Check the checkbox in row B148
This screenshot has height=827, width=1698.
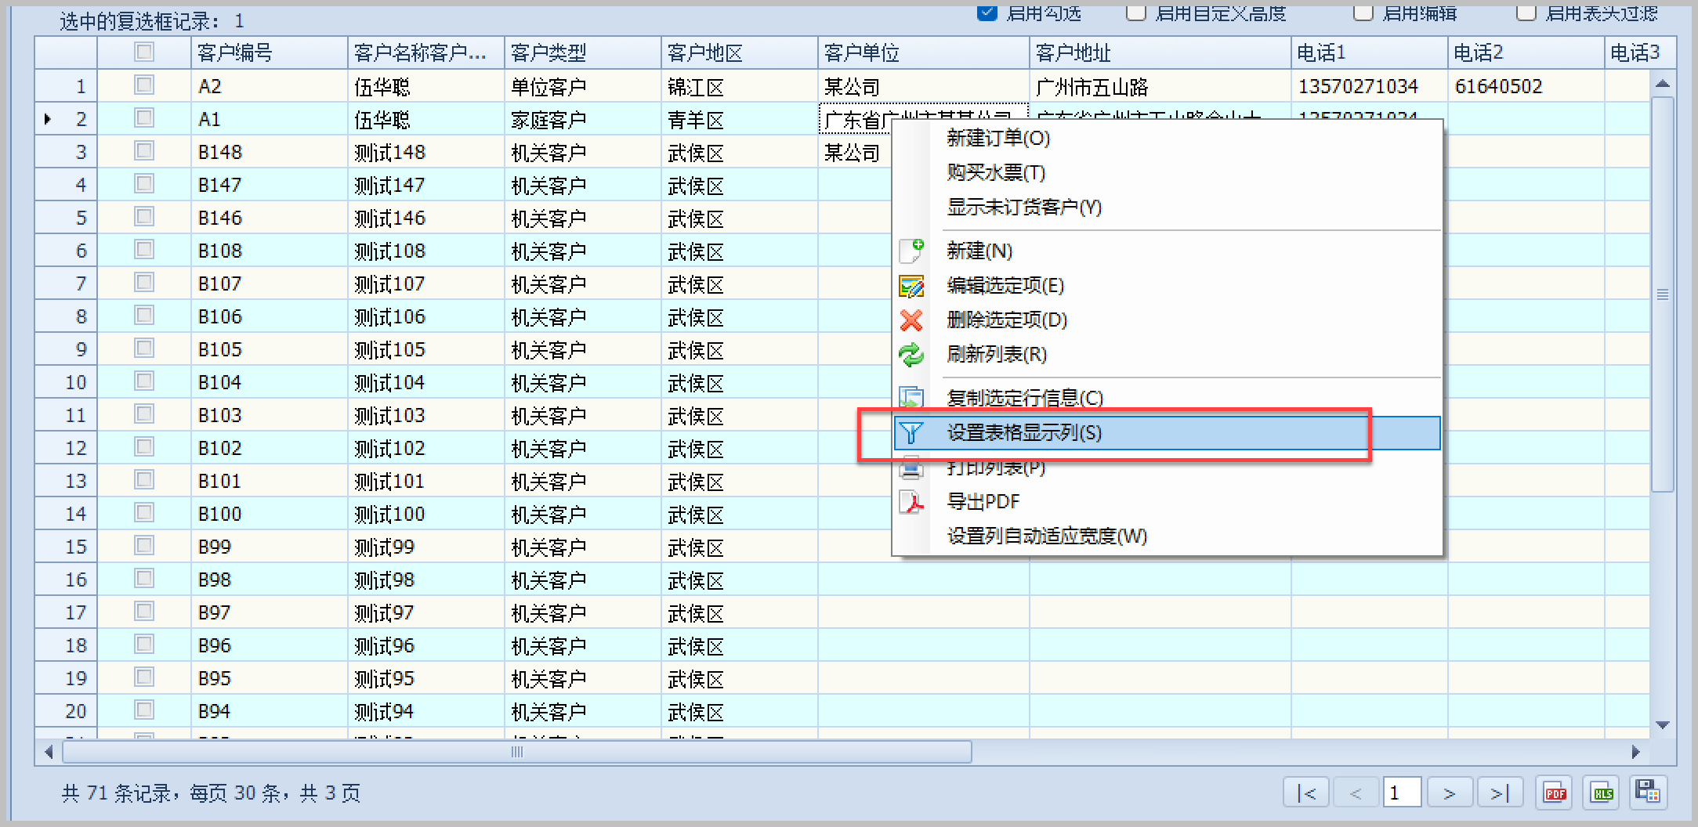(x=144, y=150)
